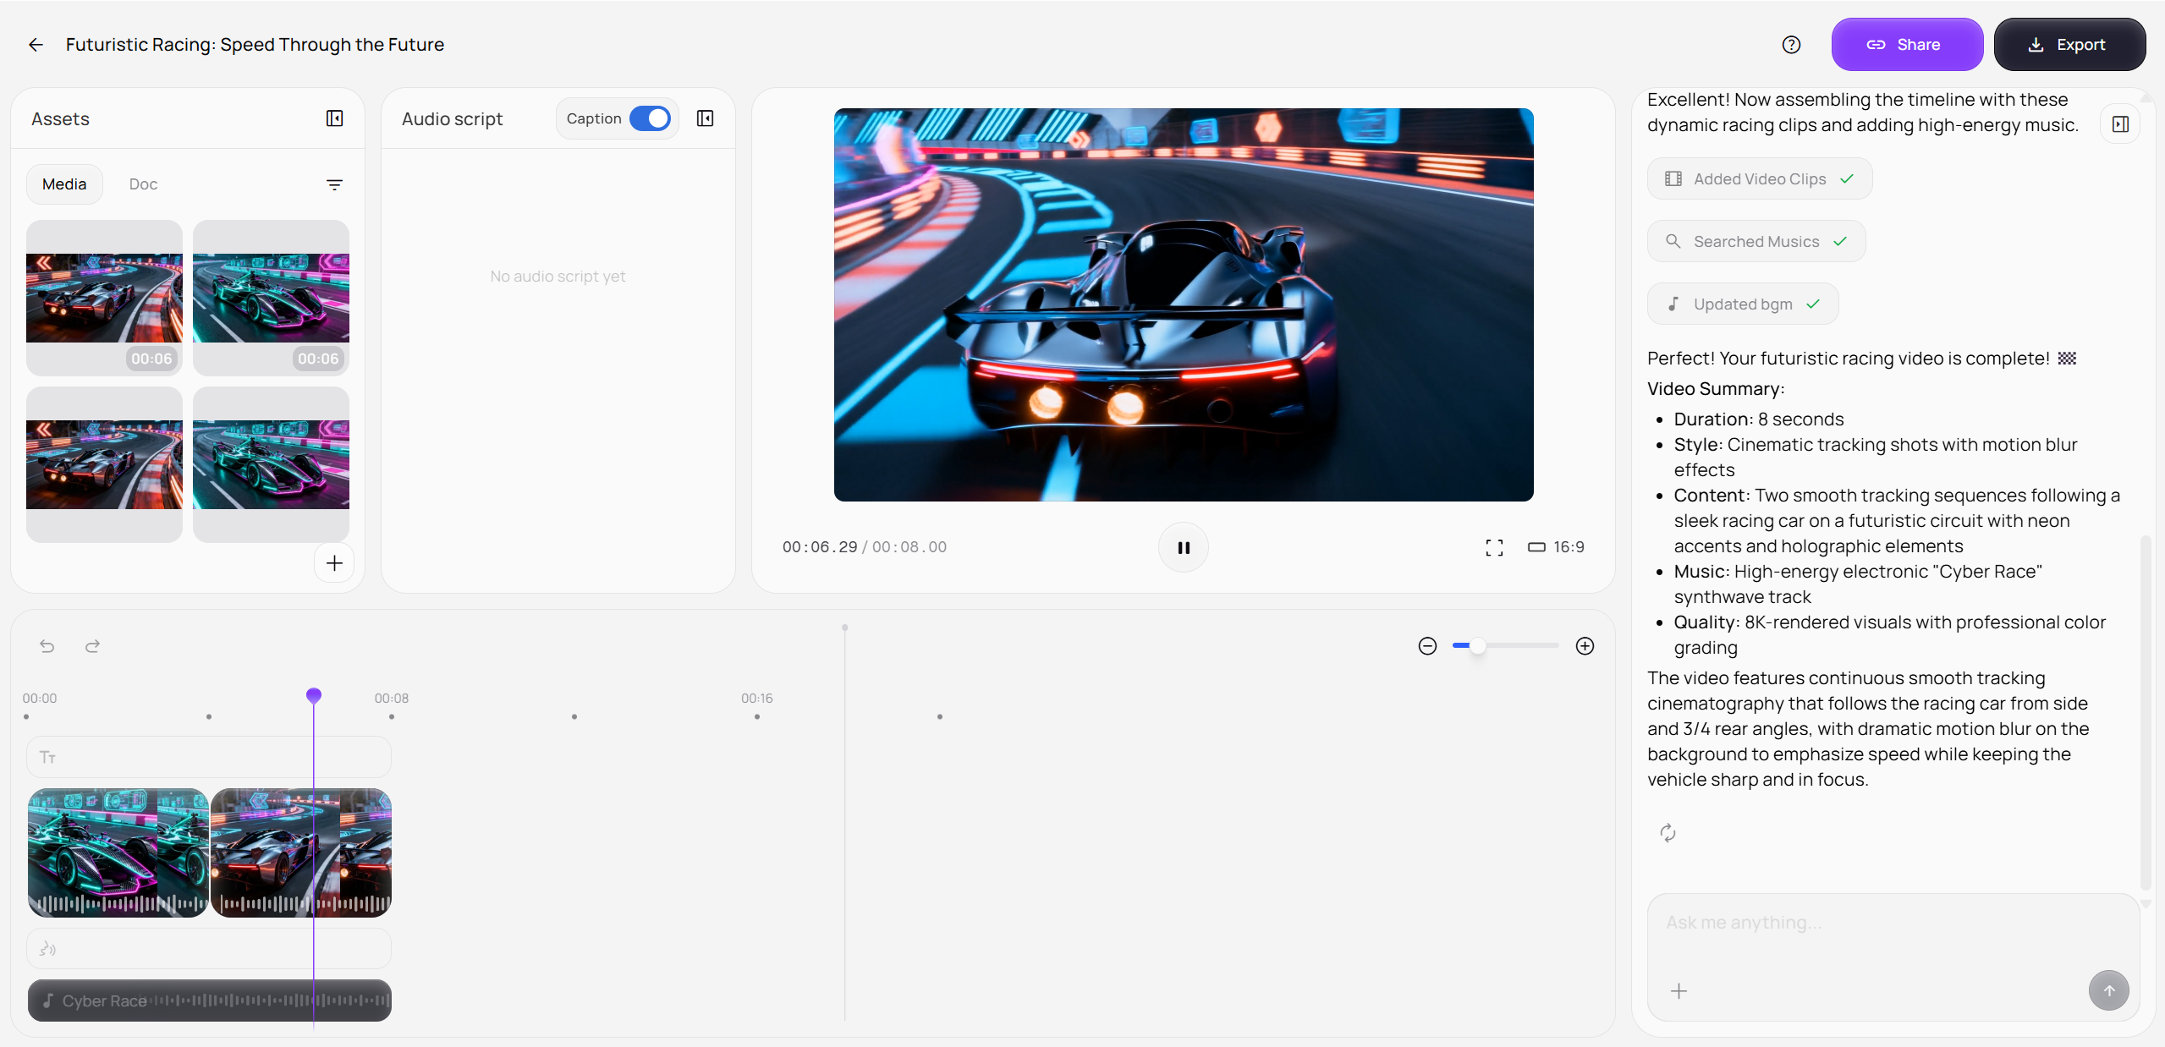The image size is (2165, 1047).
Task: Add new media with plus button
Action: coord(334,563)
